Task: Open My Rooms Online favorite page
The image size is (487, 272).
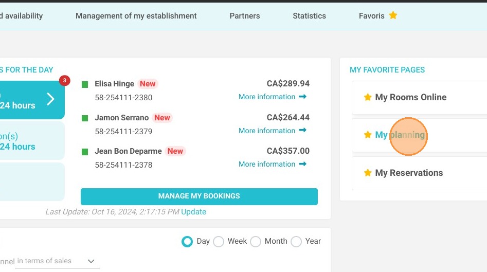Action: [x=419, y=98]
